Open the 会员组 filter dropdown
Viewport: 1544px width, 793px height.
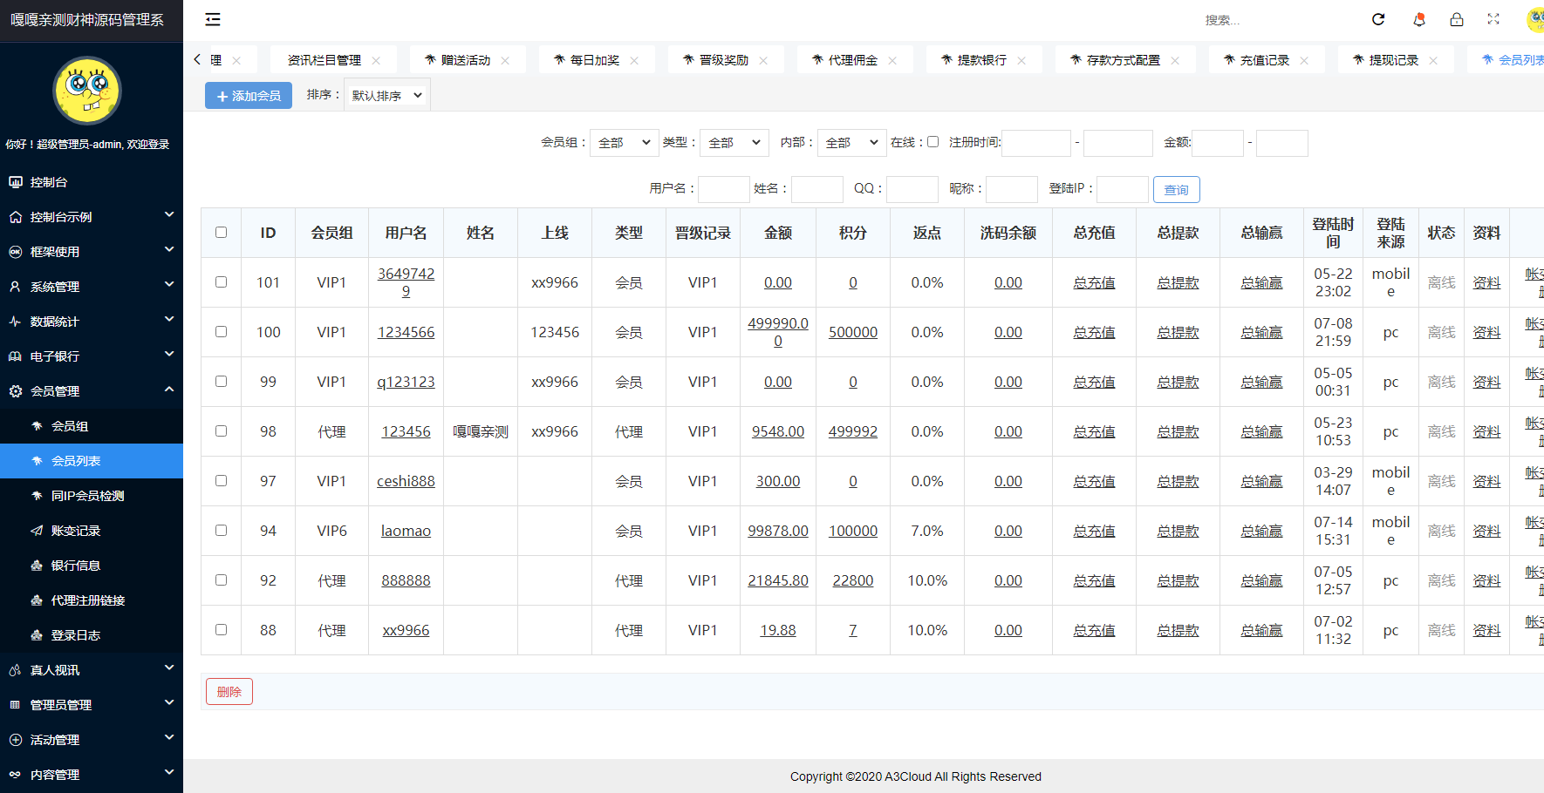(624, 143)
